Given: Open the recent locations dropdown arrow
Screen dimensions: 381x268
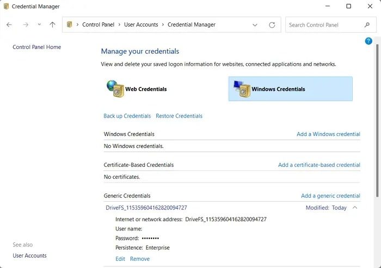Looking at the screenshot, I should [39, 24].
